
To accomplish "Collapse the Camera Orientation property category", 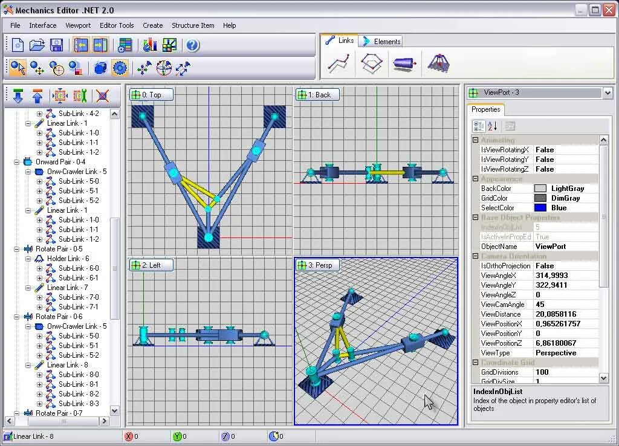I will coord(476,256).
